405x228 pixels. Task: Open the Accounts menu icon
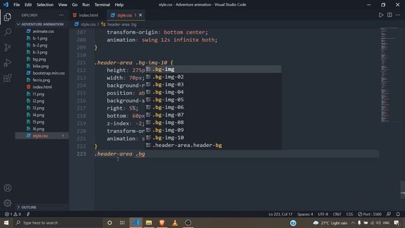click(8, 188)
